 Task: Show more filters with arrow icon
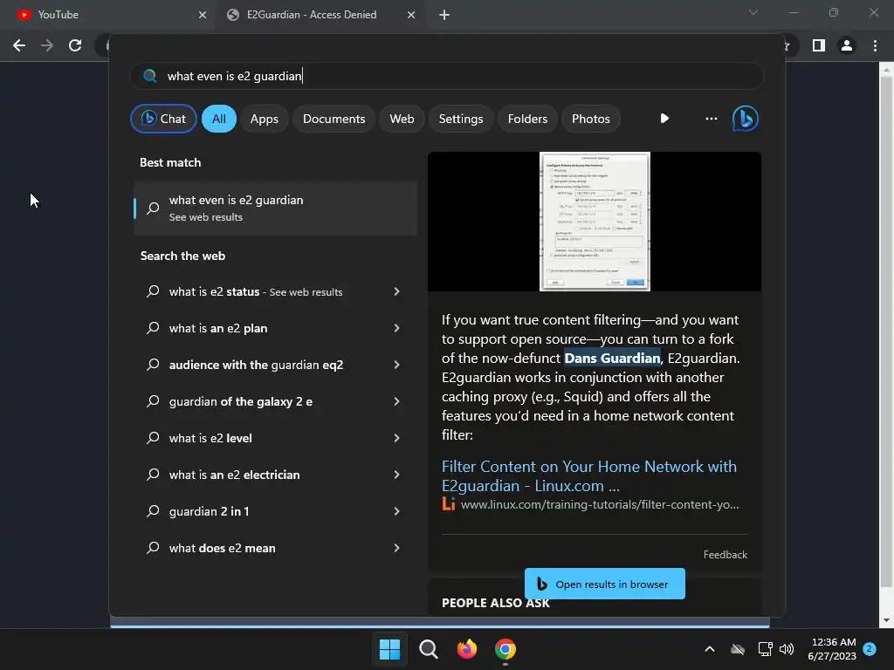[x=664, y=119]
